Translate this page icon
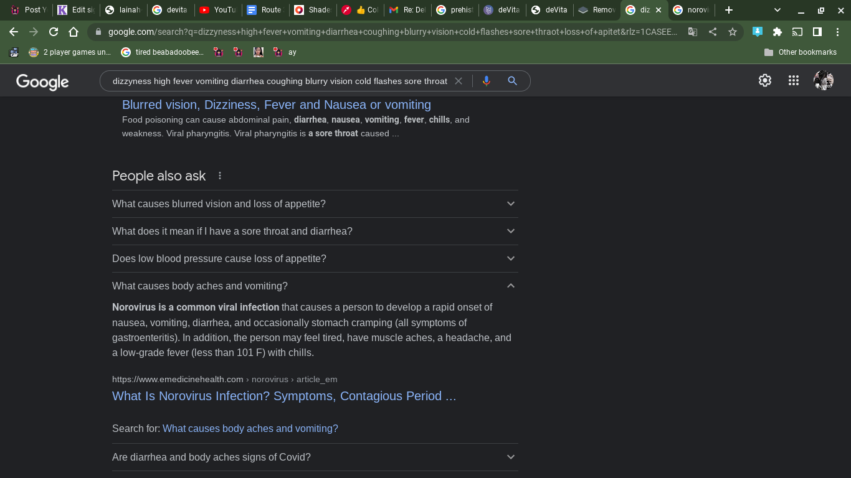 [693, 32]
